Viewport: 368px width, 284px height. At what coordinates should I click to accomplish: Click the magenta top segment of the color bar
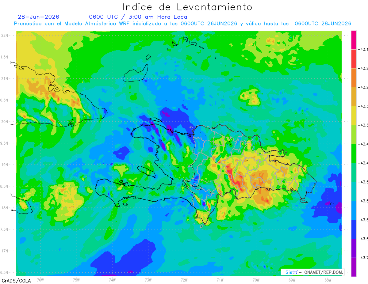354,40
